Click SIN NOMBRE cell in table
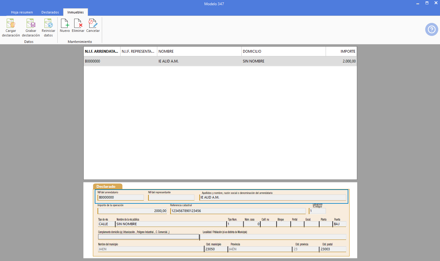Viewport: 440px width, 261px height. 284,61
